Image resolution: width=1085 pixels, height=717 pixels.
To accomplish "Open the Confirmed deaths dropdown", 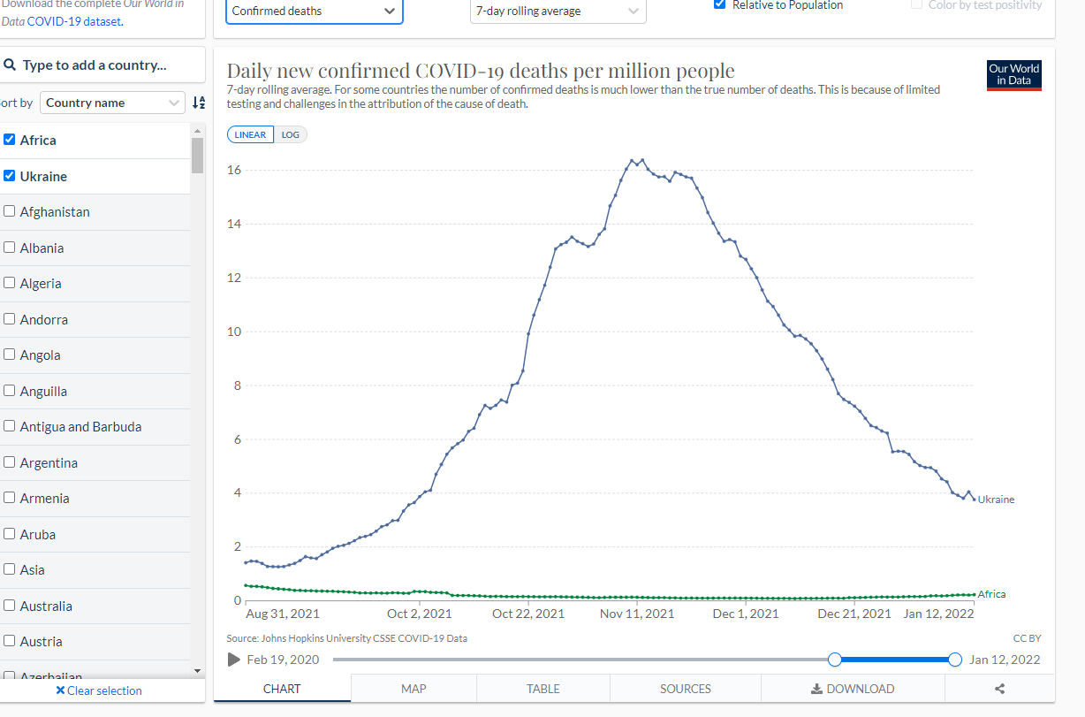I will tap(314, 11).
